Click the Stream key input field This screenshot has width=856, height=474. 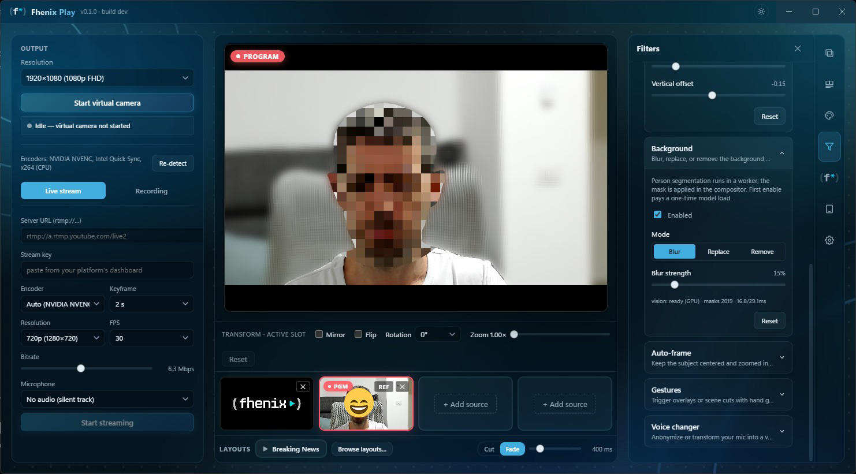(x=107, y=270)
